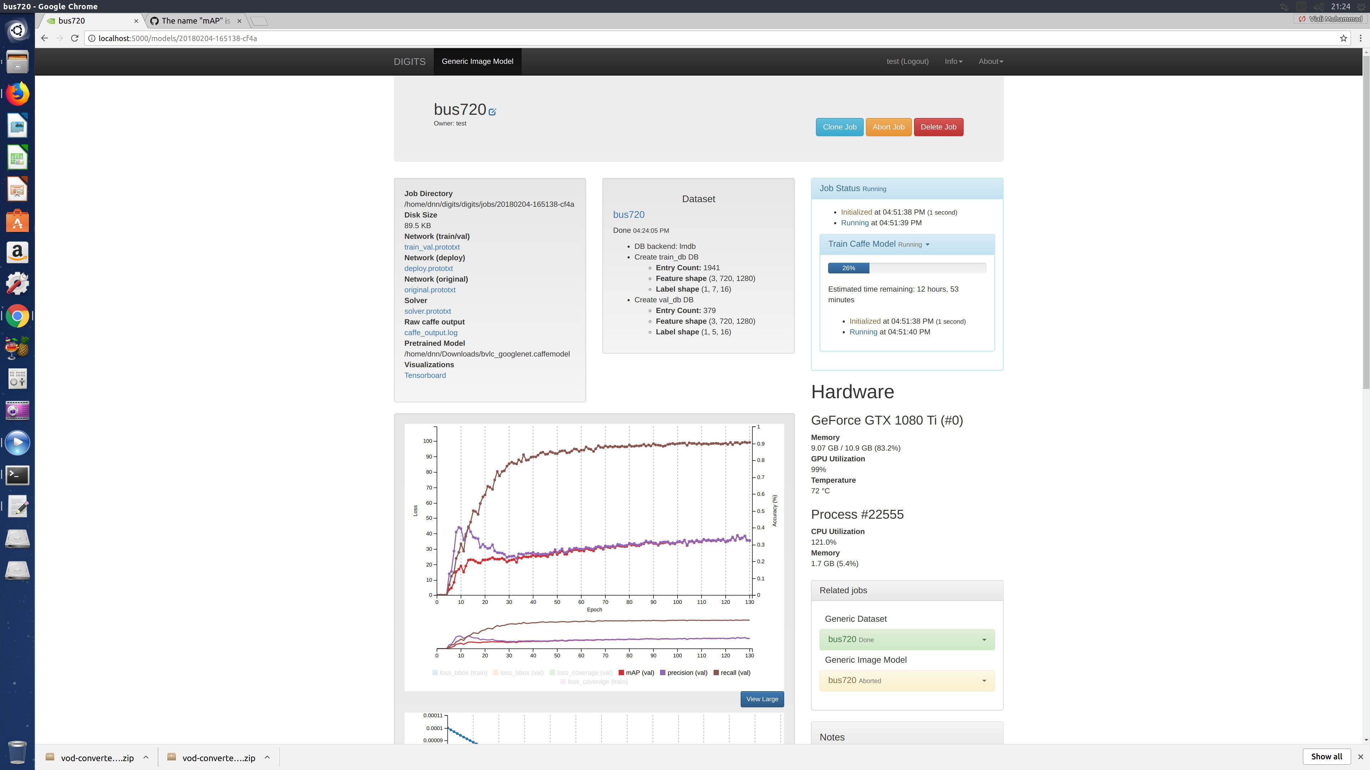
Task: Close the downloads bar with X icon
Action: 1360,757
